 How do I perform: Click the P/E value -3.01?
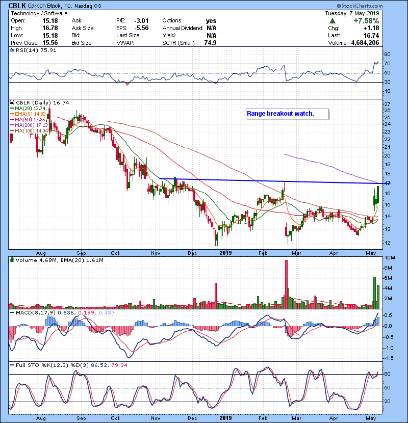[x=141, y=21]
